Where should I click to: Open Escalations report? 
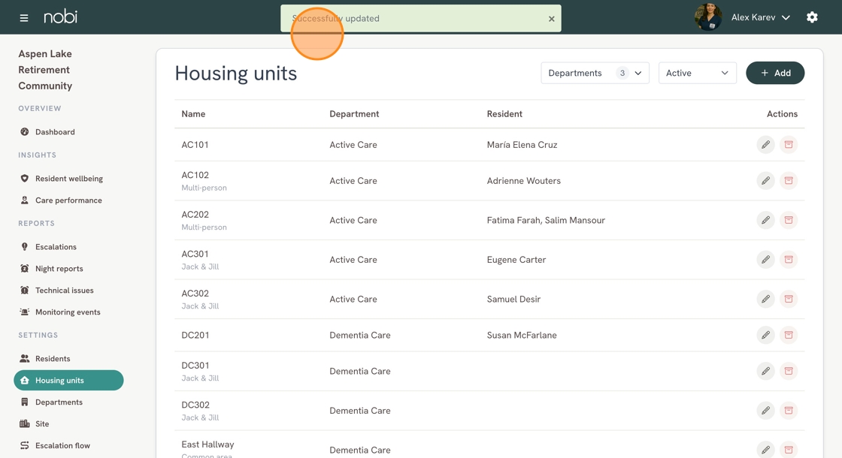click(x=68, y=247)
